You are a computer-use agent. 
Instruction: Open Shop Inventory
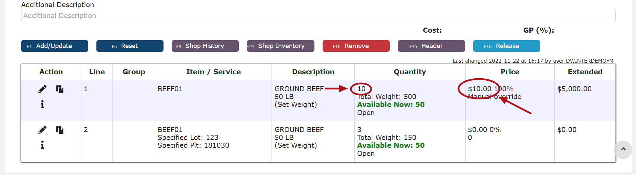click(x=281, y=46)
